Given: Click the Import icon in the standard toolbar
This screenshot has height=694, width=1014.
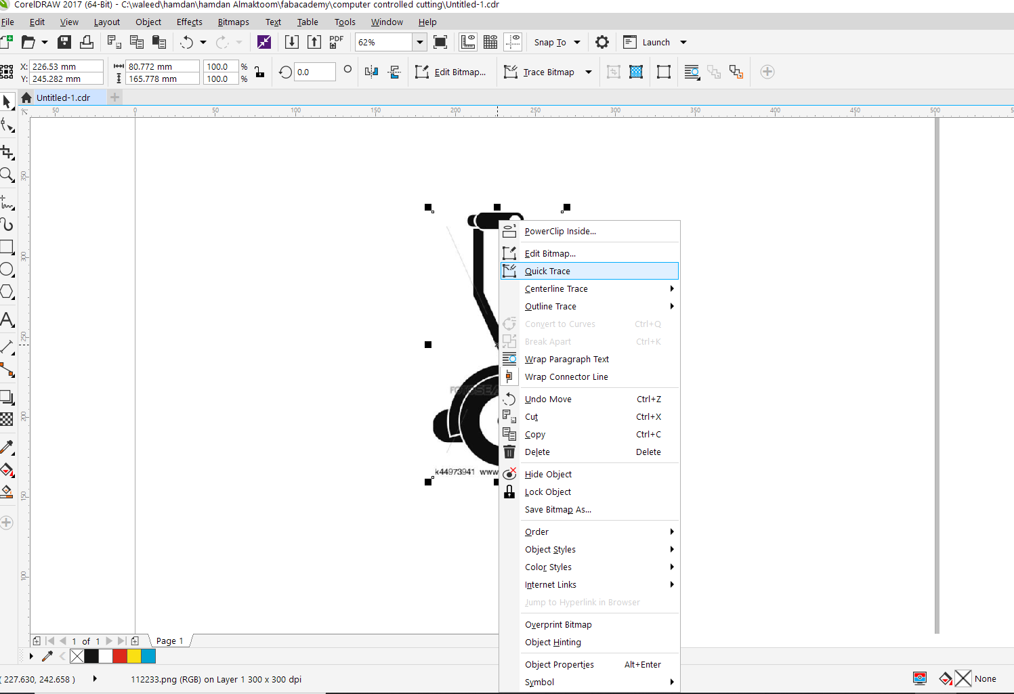Looking at the screenshot, I should [x=292, y=42].
